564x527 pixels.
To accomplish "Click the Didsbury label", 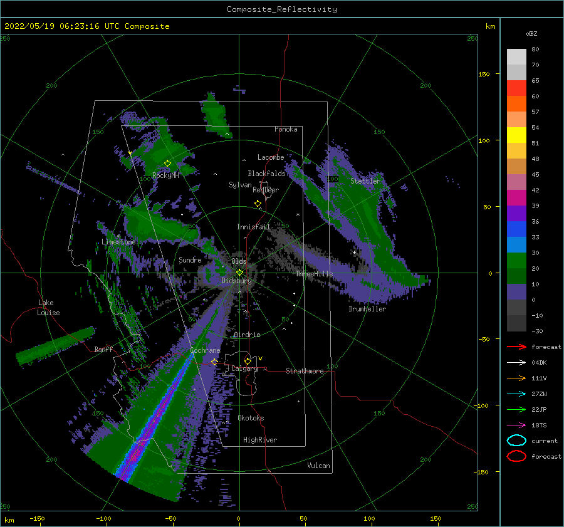I will (236, 281).
